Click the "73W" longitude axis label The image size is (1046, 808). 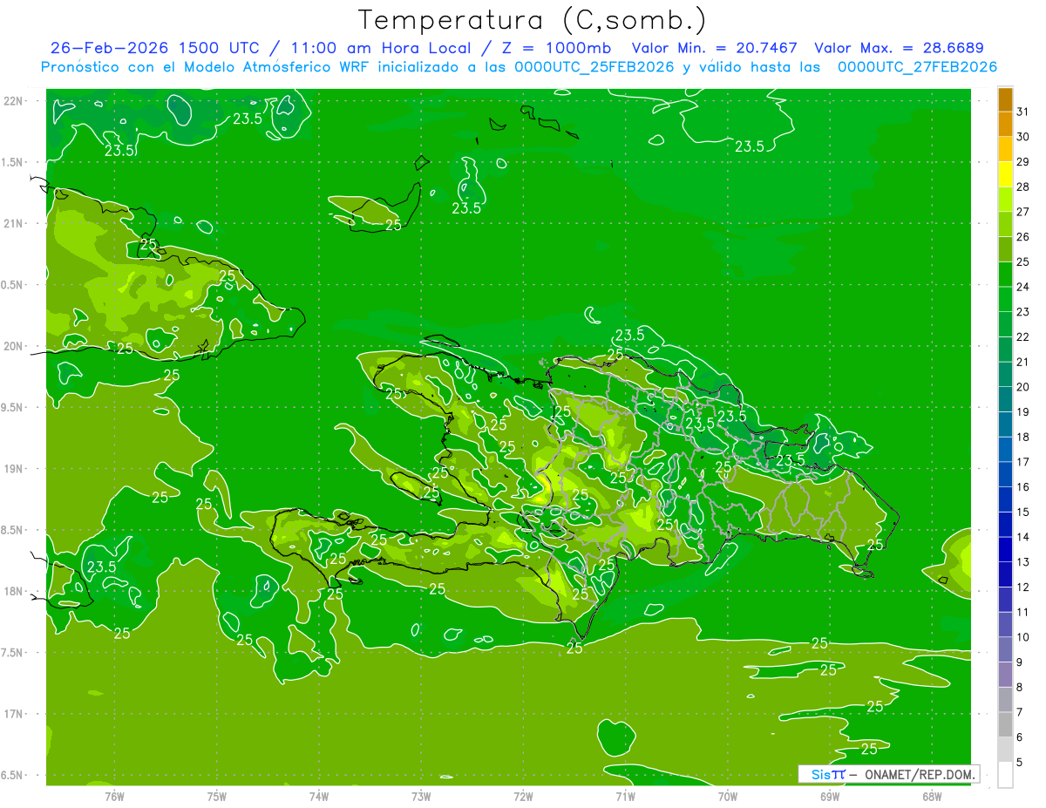pos(421,797)
